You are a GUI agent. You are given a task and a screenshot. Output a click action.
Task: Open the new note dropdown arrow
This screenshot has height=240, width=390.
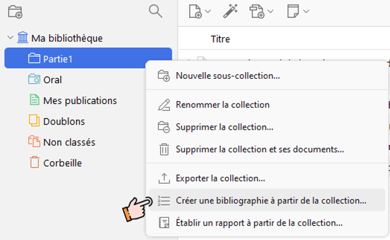tap(306, 11)
